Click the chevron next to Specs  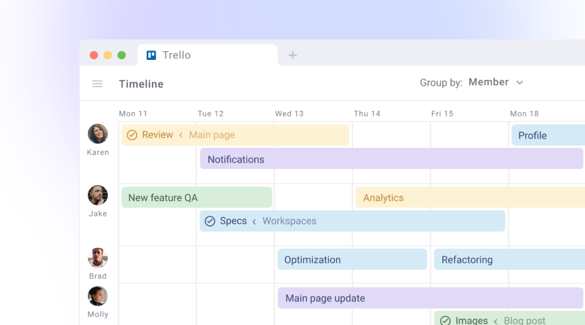coord(254,221)
